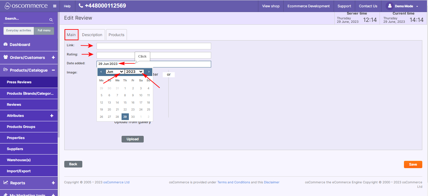Viewport: 428px width, 196px height.
Task: Go to previous month in calendar
Action: click(x=101, y=72)
